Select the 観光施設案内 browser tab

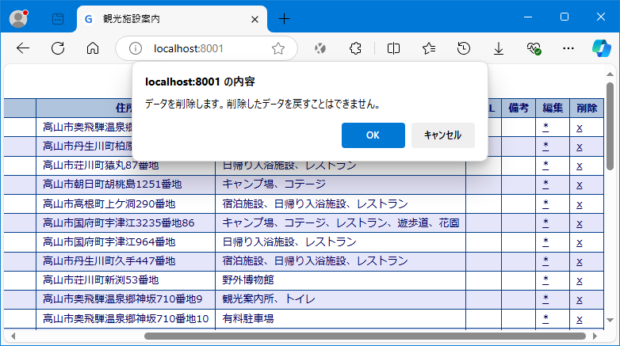point(172,19)
